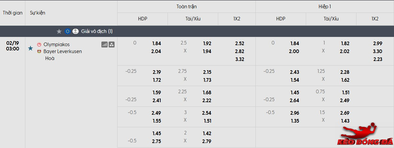Viewport: 394px width, 148px height.
Task: Toggle favorite star for Olympiakos match
Action: click(x=31, y=48)
